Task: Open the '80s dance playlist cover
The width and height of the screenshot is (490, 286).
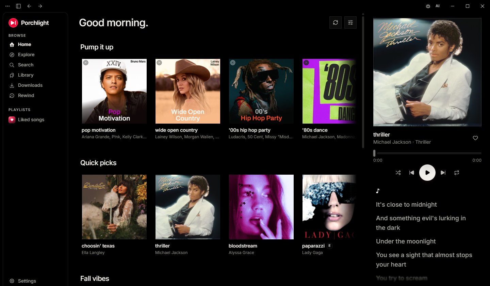Action: click(329, 91)
